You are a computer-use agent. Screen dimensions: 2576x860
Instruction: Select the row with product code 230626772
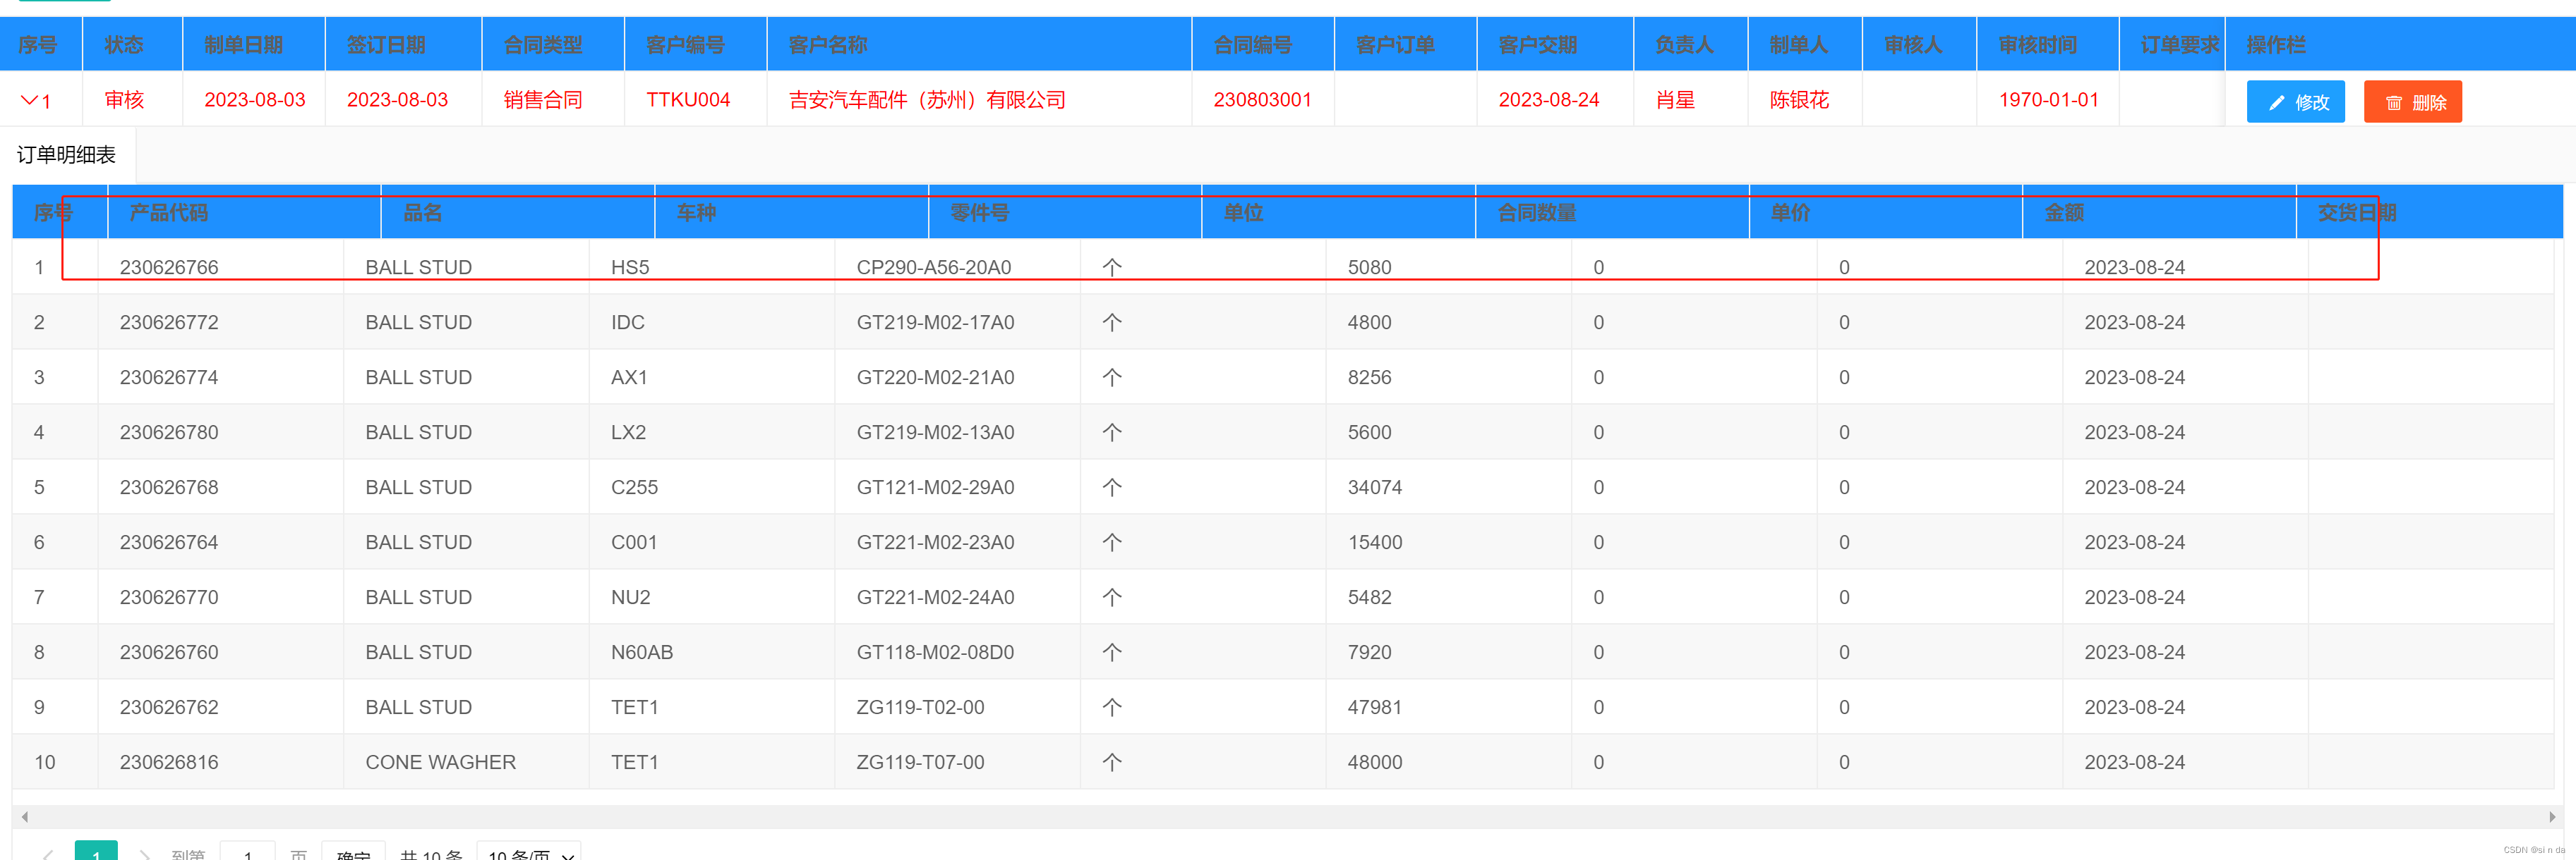click(x=169, y=323)
